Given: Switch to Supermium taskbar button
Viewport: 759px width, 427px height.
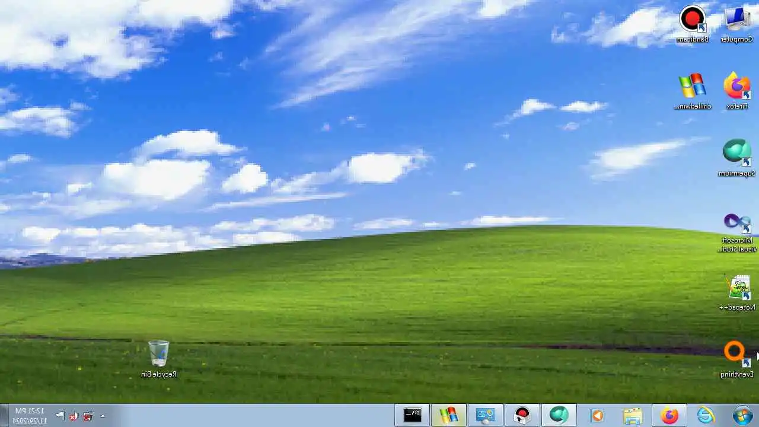Looking at the screenshot, I should [559, 415].
